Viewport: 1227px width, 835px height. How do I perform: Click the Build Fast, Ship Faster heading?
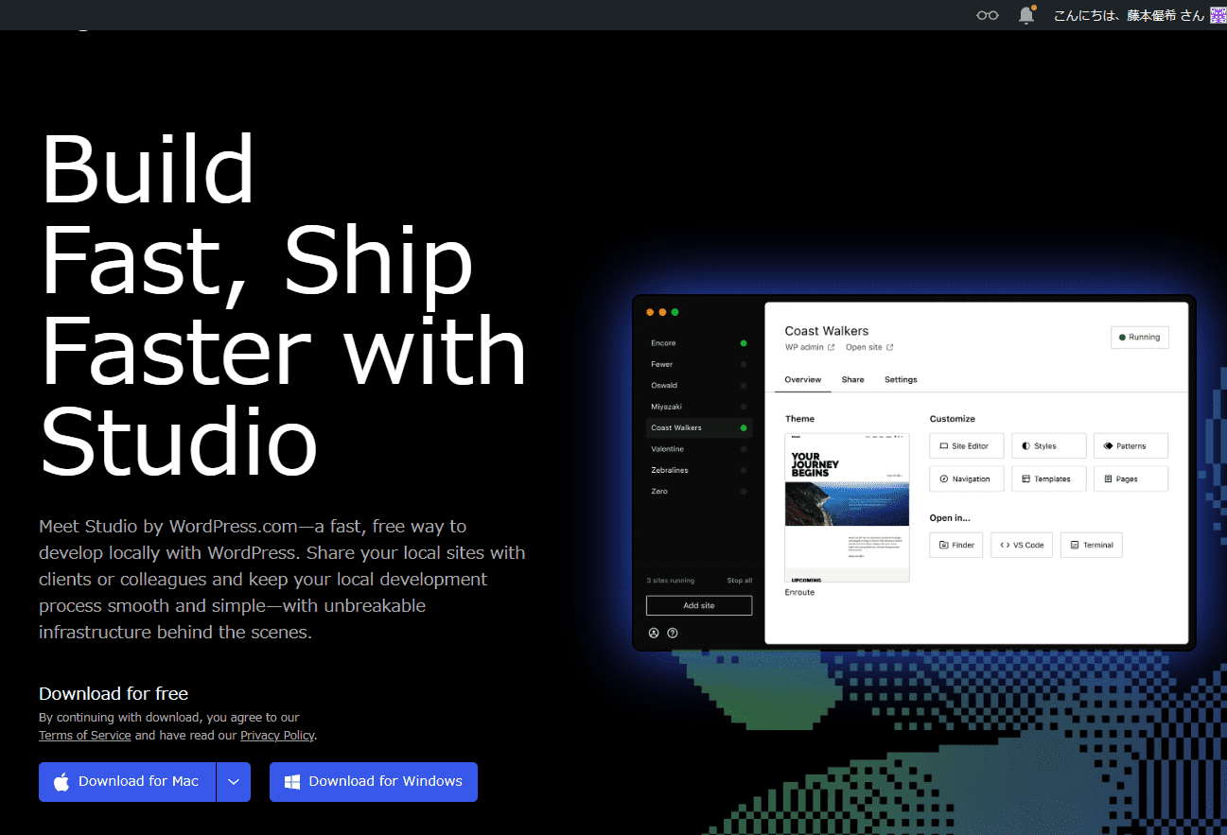click(x=283, y=305)
